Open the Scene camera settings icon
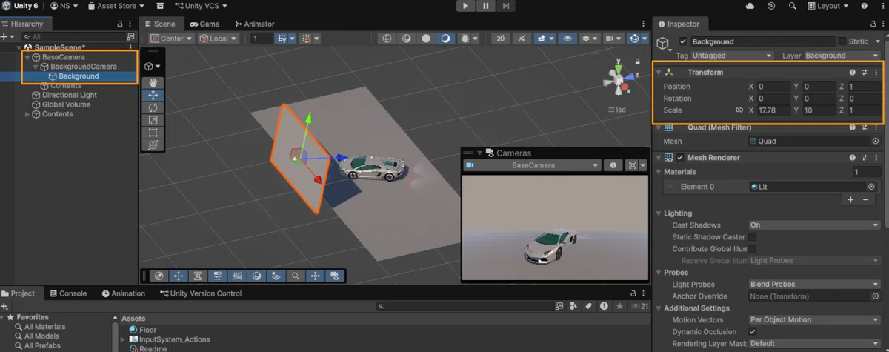The height and width of the screenshot is (352, 889). 612,39
